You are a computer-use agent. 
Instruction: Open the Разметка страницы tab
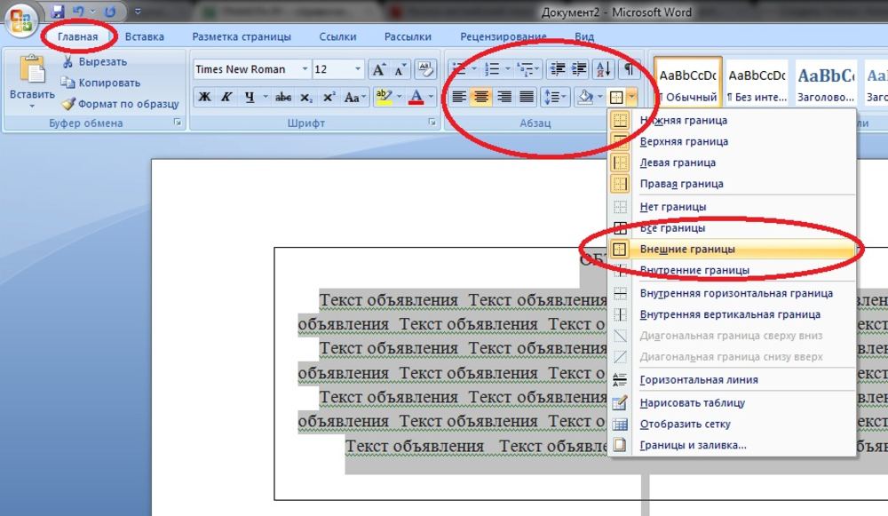point(242,36)
